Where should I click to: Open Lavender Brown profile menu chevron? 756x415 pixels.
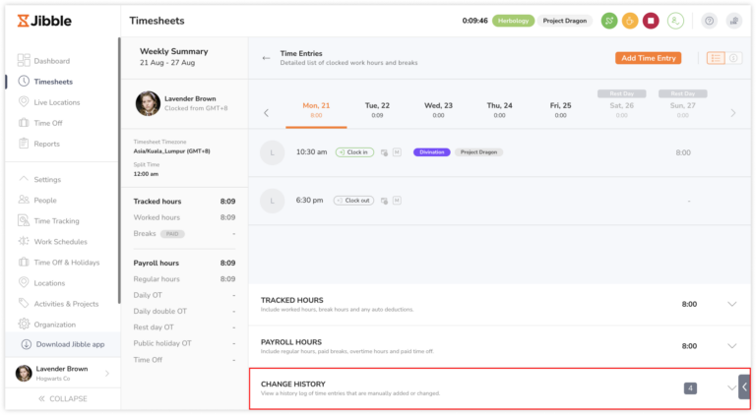(107, 373)
